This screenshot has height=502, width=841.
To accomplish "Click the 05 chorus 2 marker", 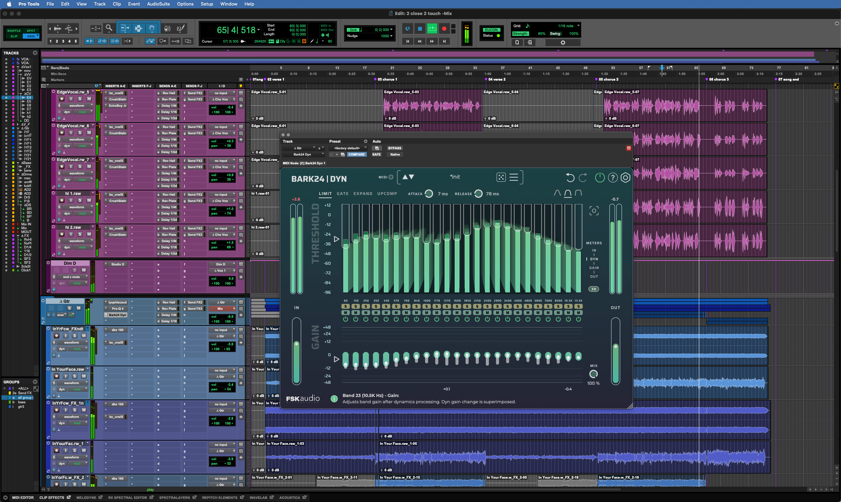I will click(x=607, y=80).
